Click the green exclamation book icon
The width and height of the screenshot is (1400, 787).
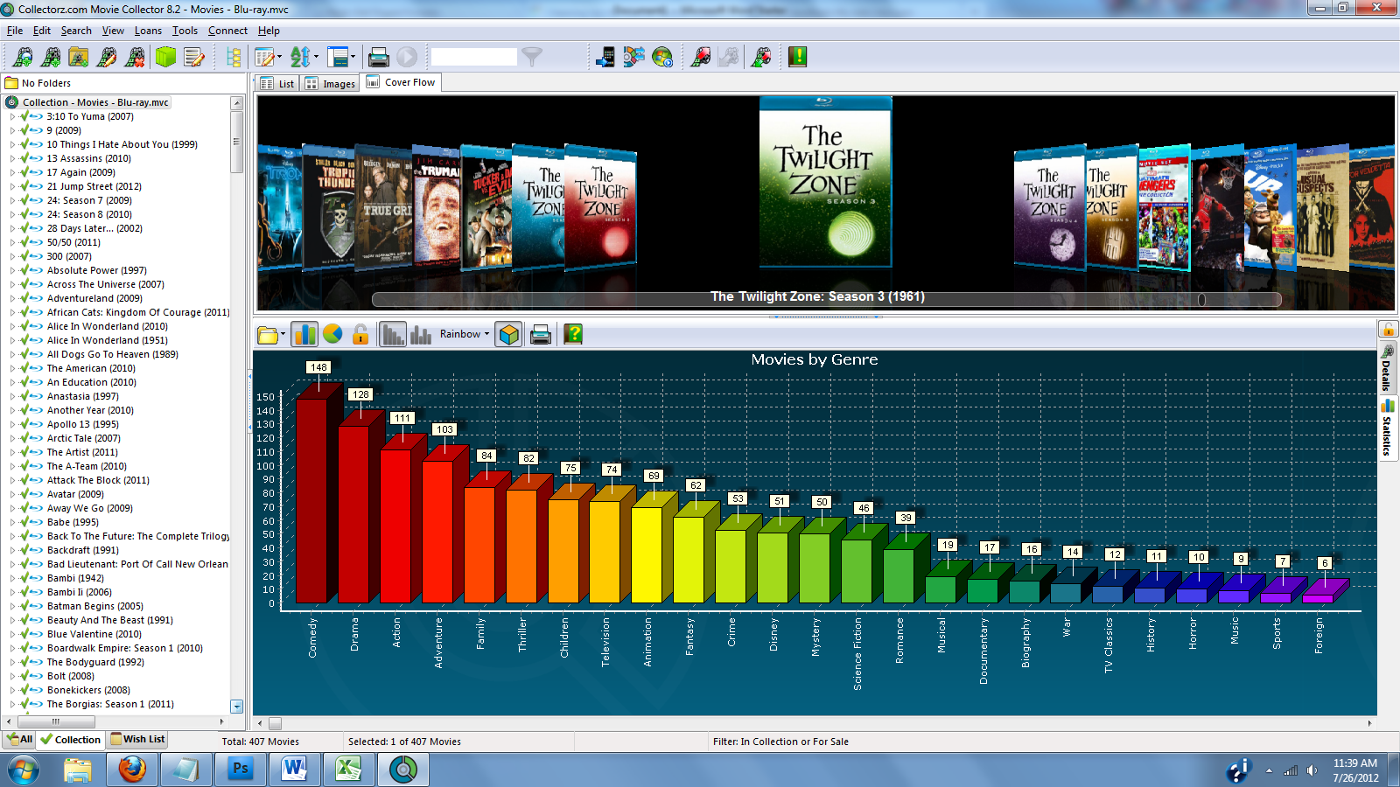point(797,58)
